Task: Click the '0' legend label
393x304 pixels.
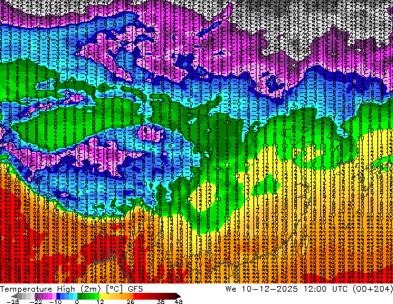Action: click(77, 302)
